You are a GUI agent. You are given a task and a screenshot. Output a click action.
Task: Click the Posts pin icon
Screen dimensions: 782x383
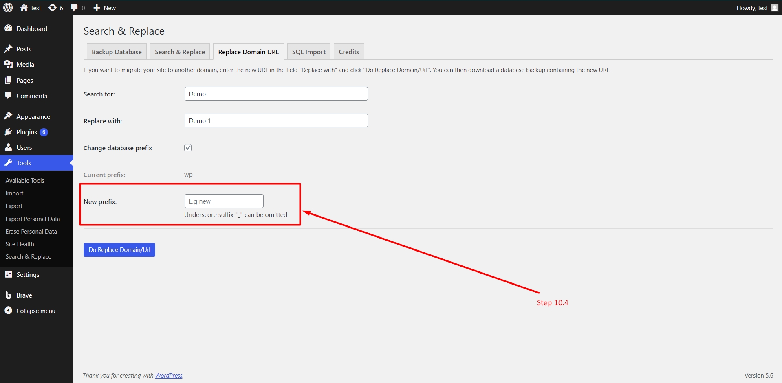coord(8,49)
